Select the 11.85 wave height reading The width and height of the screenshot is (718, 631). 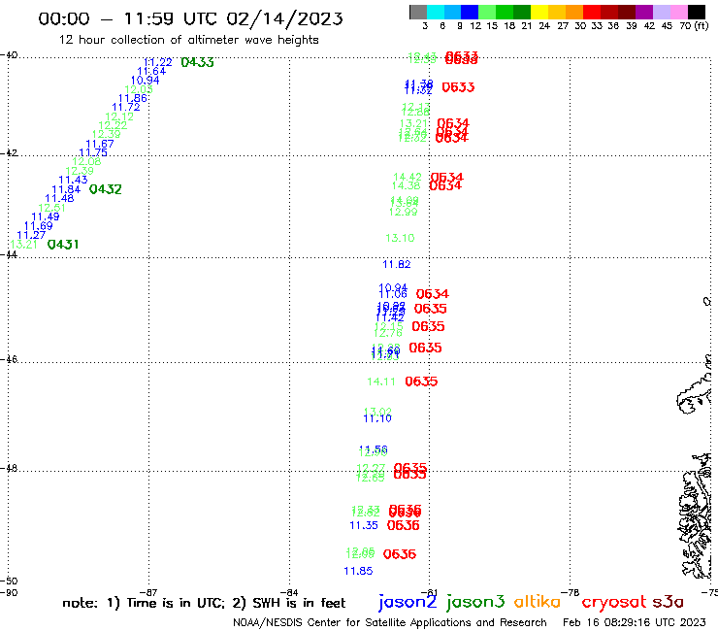(x=358, y=571)
